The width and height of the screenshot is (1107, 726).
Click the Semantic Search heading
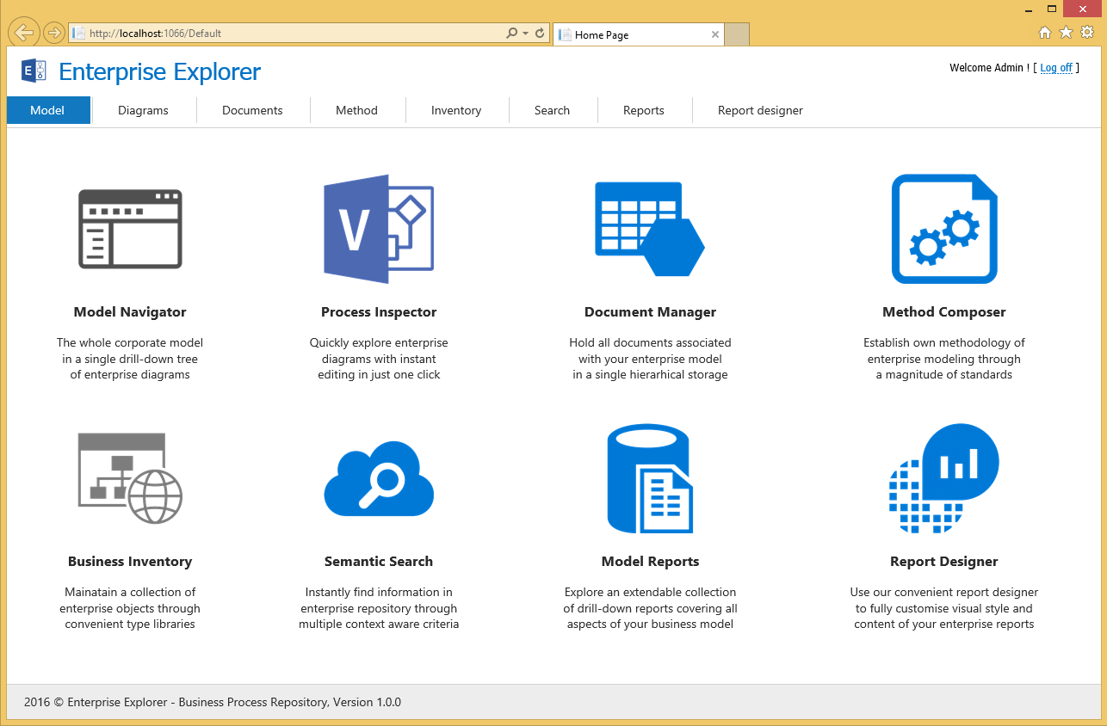click(x=379, y=562)
